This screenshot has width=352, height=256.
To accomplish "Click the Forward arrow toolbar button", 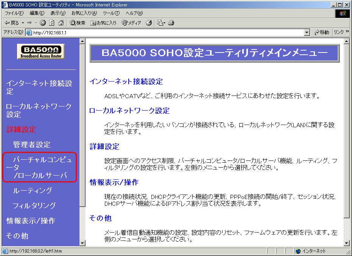I will pyautogui.click(x=30, y=23).
